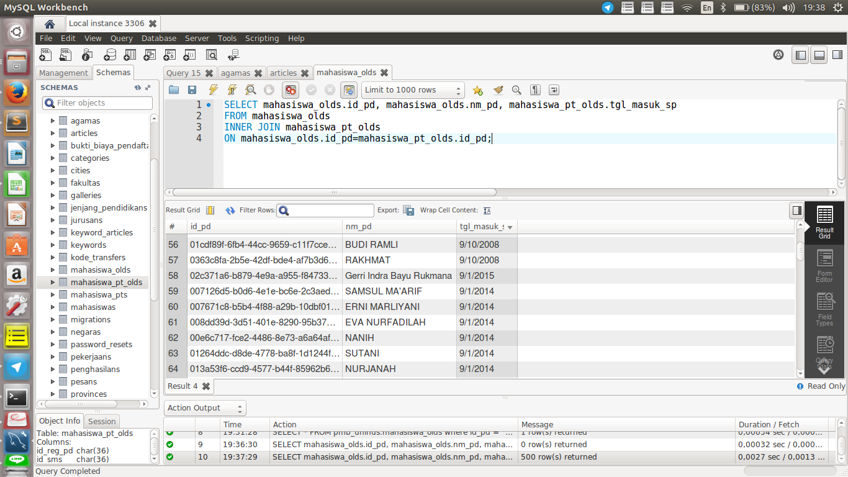Toggle invisible characters display
The image size is (848, 477).
(535, 90)
